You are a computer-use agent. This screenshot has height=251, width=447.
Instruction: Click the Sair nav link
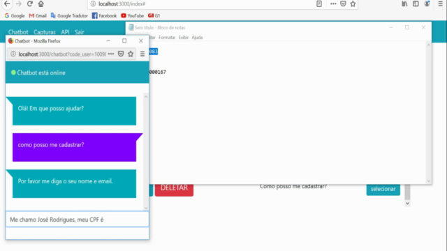tap(79, 32)
